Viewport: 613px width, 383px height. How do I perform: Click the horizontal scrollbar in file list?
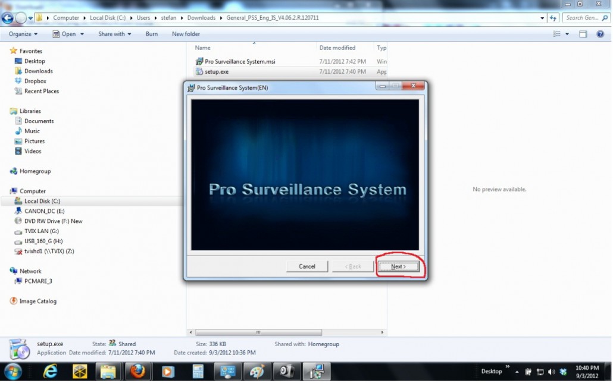258,332
